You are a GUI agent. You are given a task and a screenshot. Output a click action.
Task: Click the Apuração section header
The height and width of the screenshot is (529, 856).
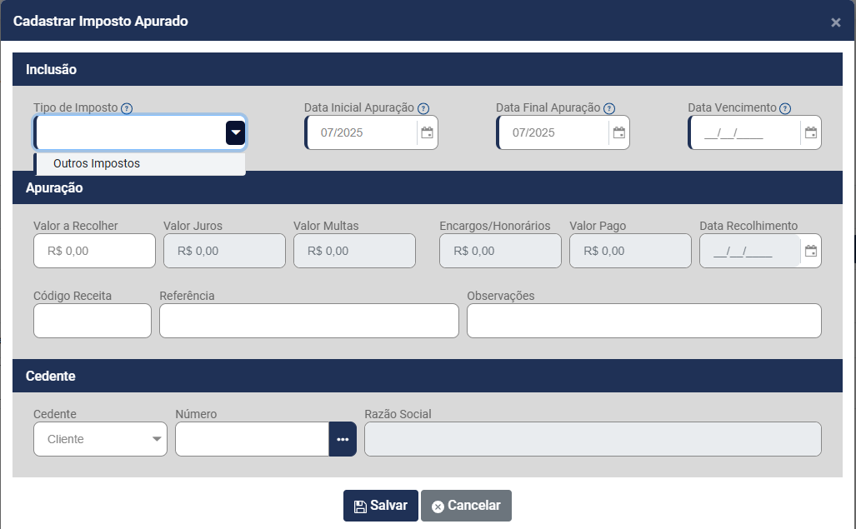tap(428, 187)
